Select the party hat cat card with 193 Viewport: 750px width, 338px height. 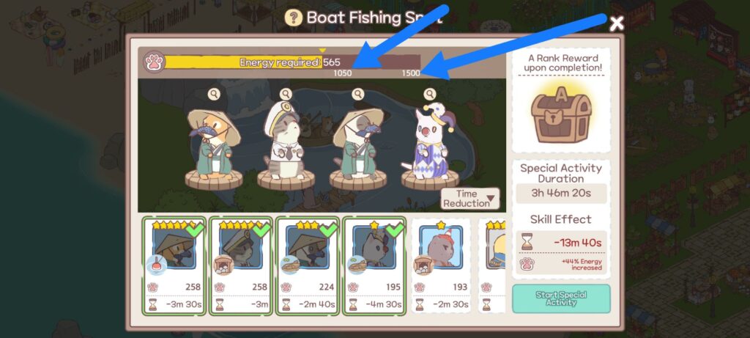441,265
